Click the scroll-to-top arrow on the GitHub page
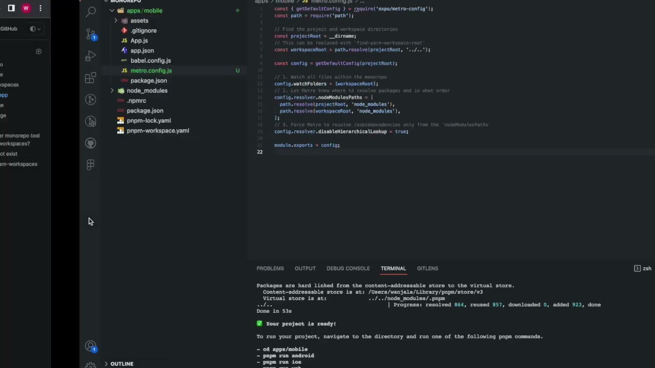Image resolution: width=655 pixels, height=368 pixels. [x=38, y=52]
